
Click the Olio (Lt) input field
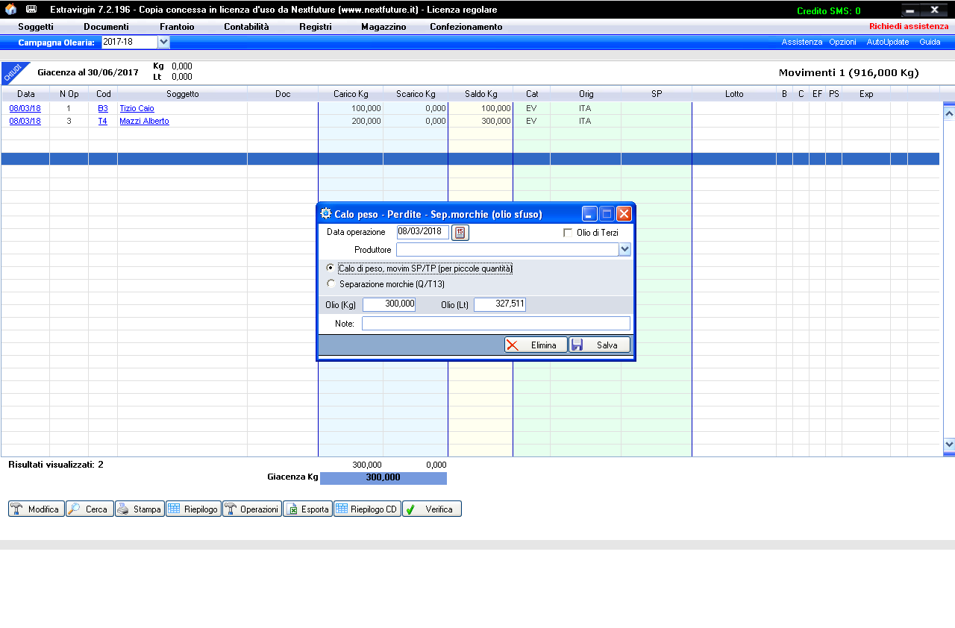[500, 304]
